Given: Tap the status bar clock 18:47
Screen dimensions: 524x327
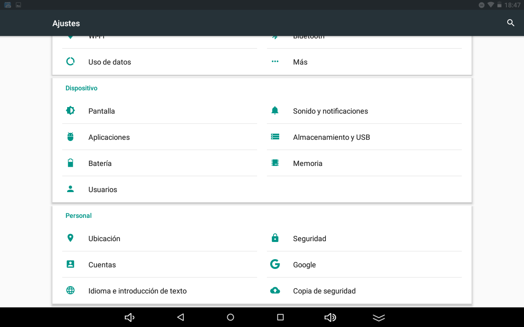Looking at the screenshot, I should 512,5.
